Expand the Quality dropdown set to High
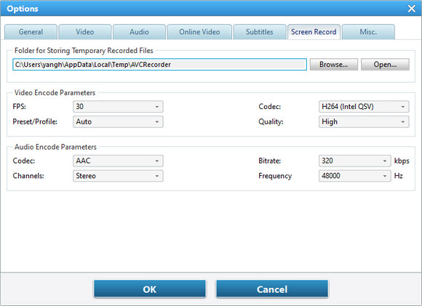Image resolution: width=422 pixels, height=306 pixels. pyautogui.click(x=364, y=122)
